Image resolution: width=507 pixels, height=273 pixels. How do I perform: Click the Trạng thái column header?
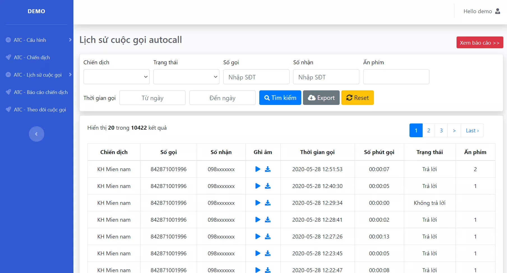(430, 152)
